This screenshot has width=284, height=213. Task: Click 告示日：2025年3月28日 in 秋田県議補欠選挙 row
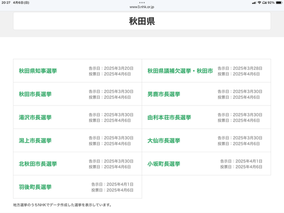click(x=240, y=68)
